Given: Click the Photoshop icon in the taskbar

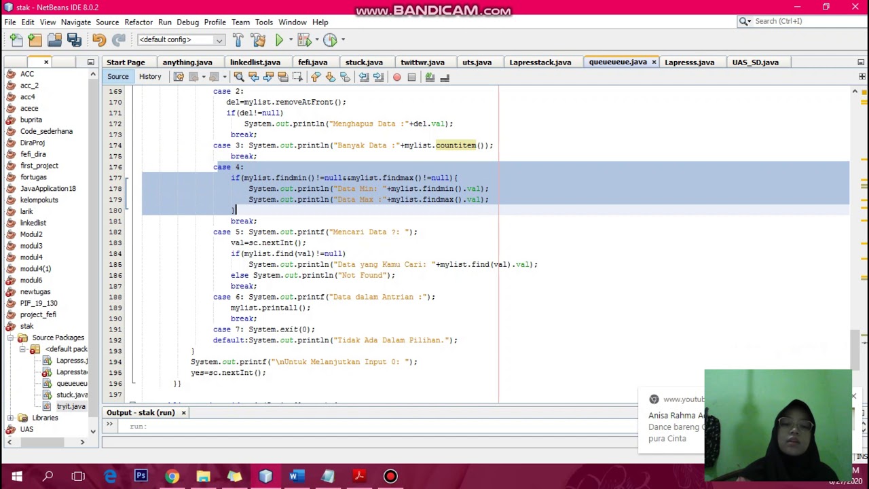Looking at the screenshot, I should (x=141, y=476).
